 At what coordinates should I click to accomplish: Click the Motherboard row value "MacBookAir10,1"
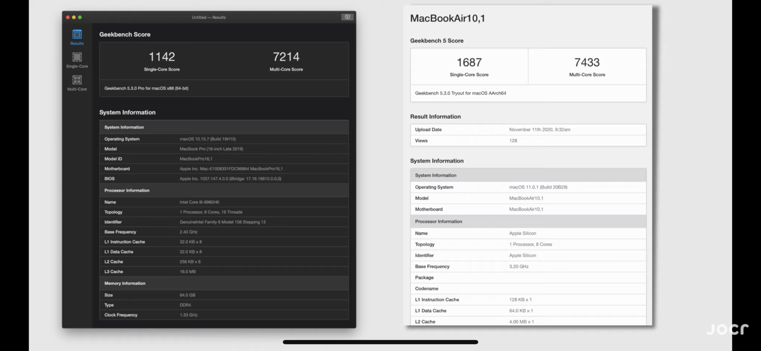click(x=526, y=209)
